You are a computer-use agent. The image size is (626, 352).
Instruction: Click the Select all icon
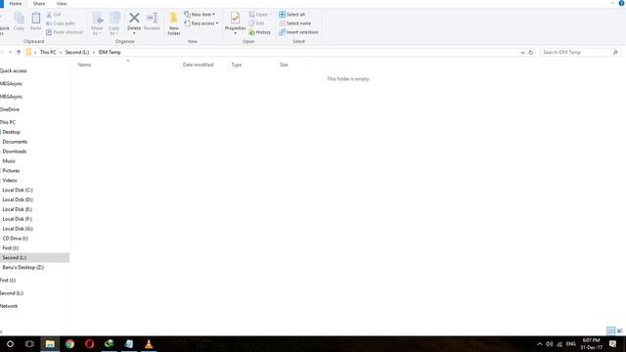tap(283, 15)
